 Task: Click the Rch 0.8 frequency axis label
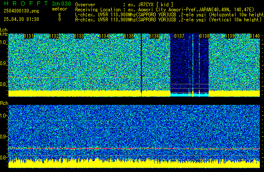coord(3,157)
